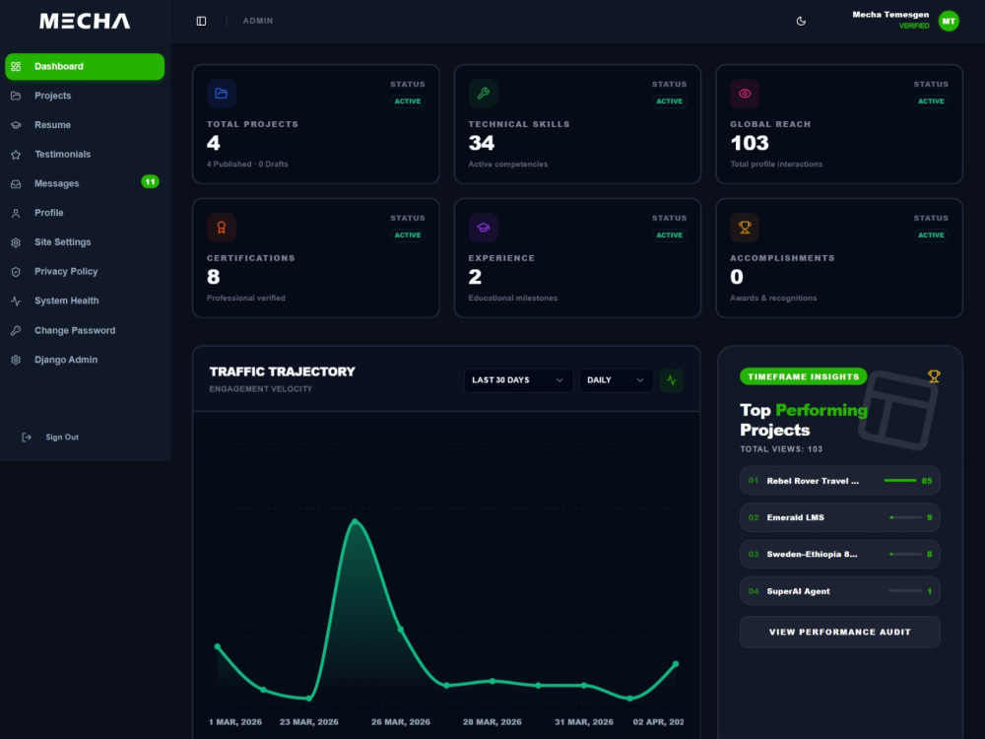Viewport: 985px width, 739px height.
Task: Open Sweden-Ethiopia project row
Action: 840,554
